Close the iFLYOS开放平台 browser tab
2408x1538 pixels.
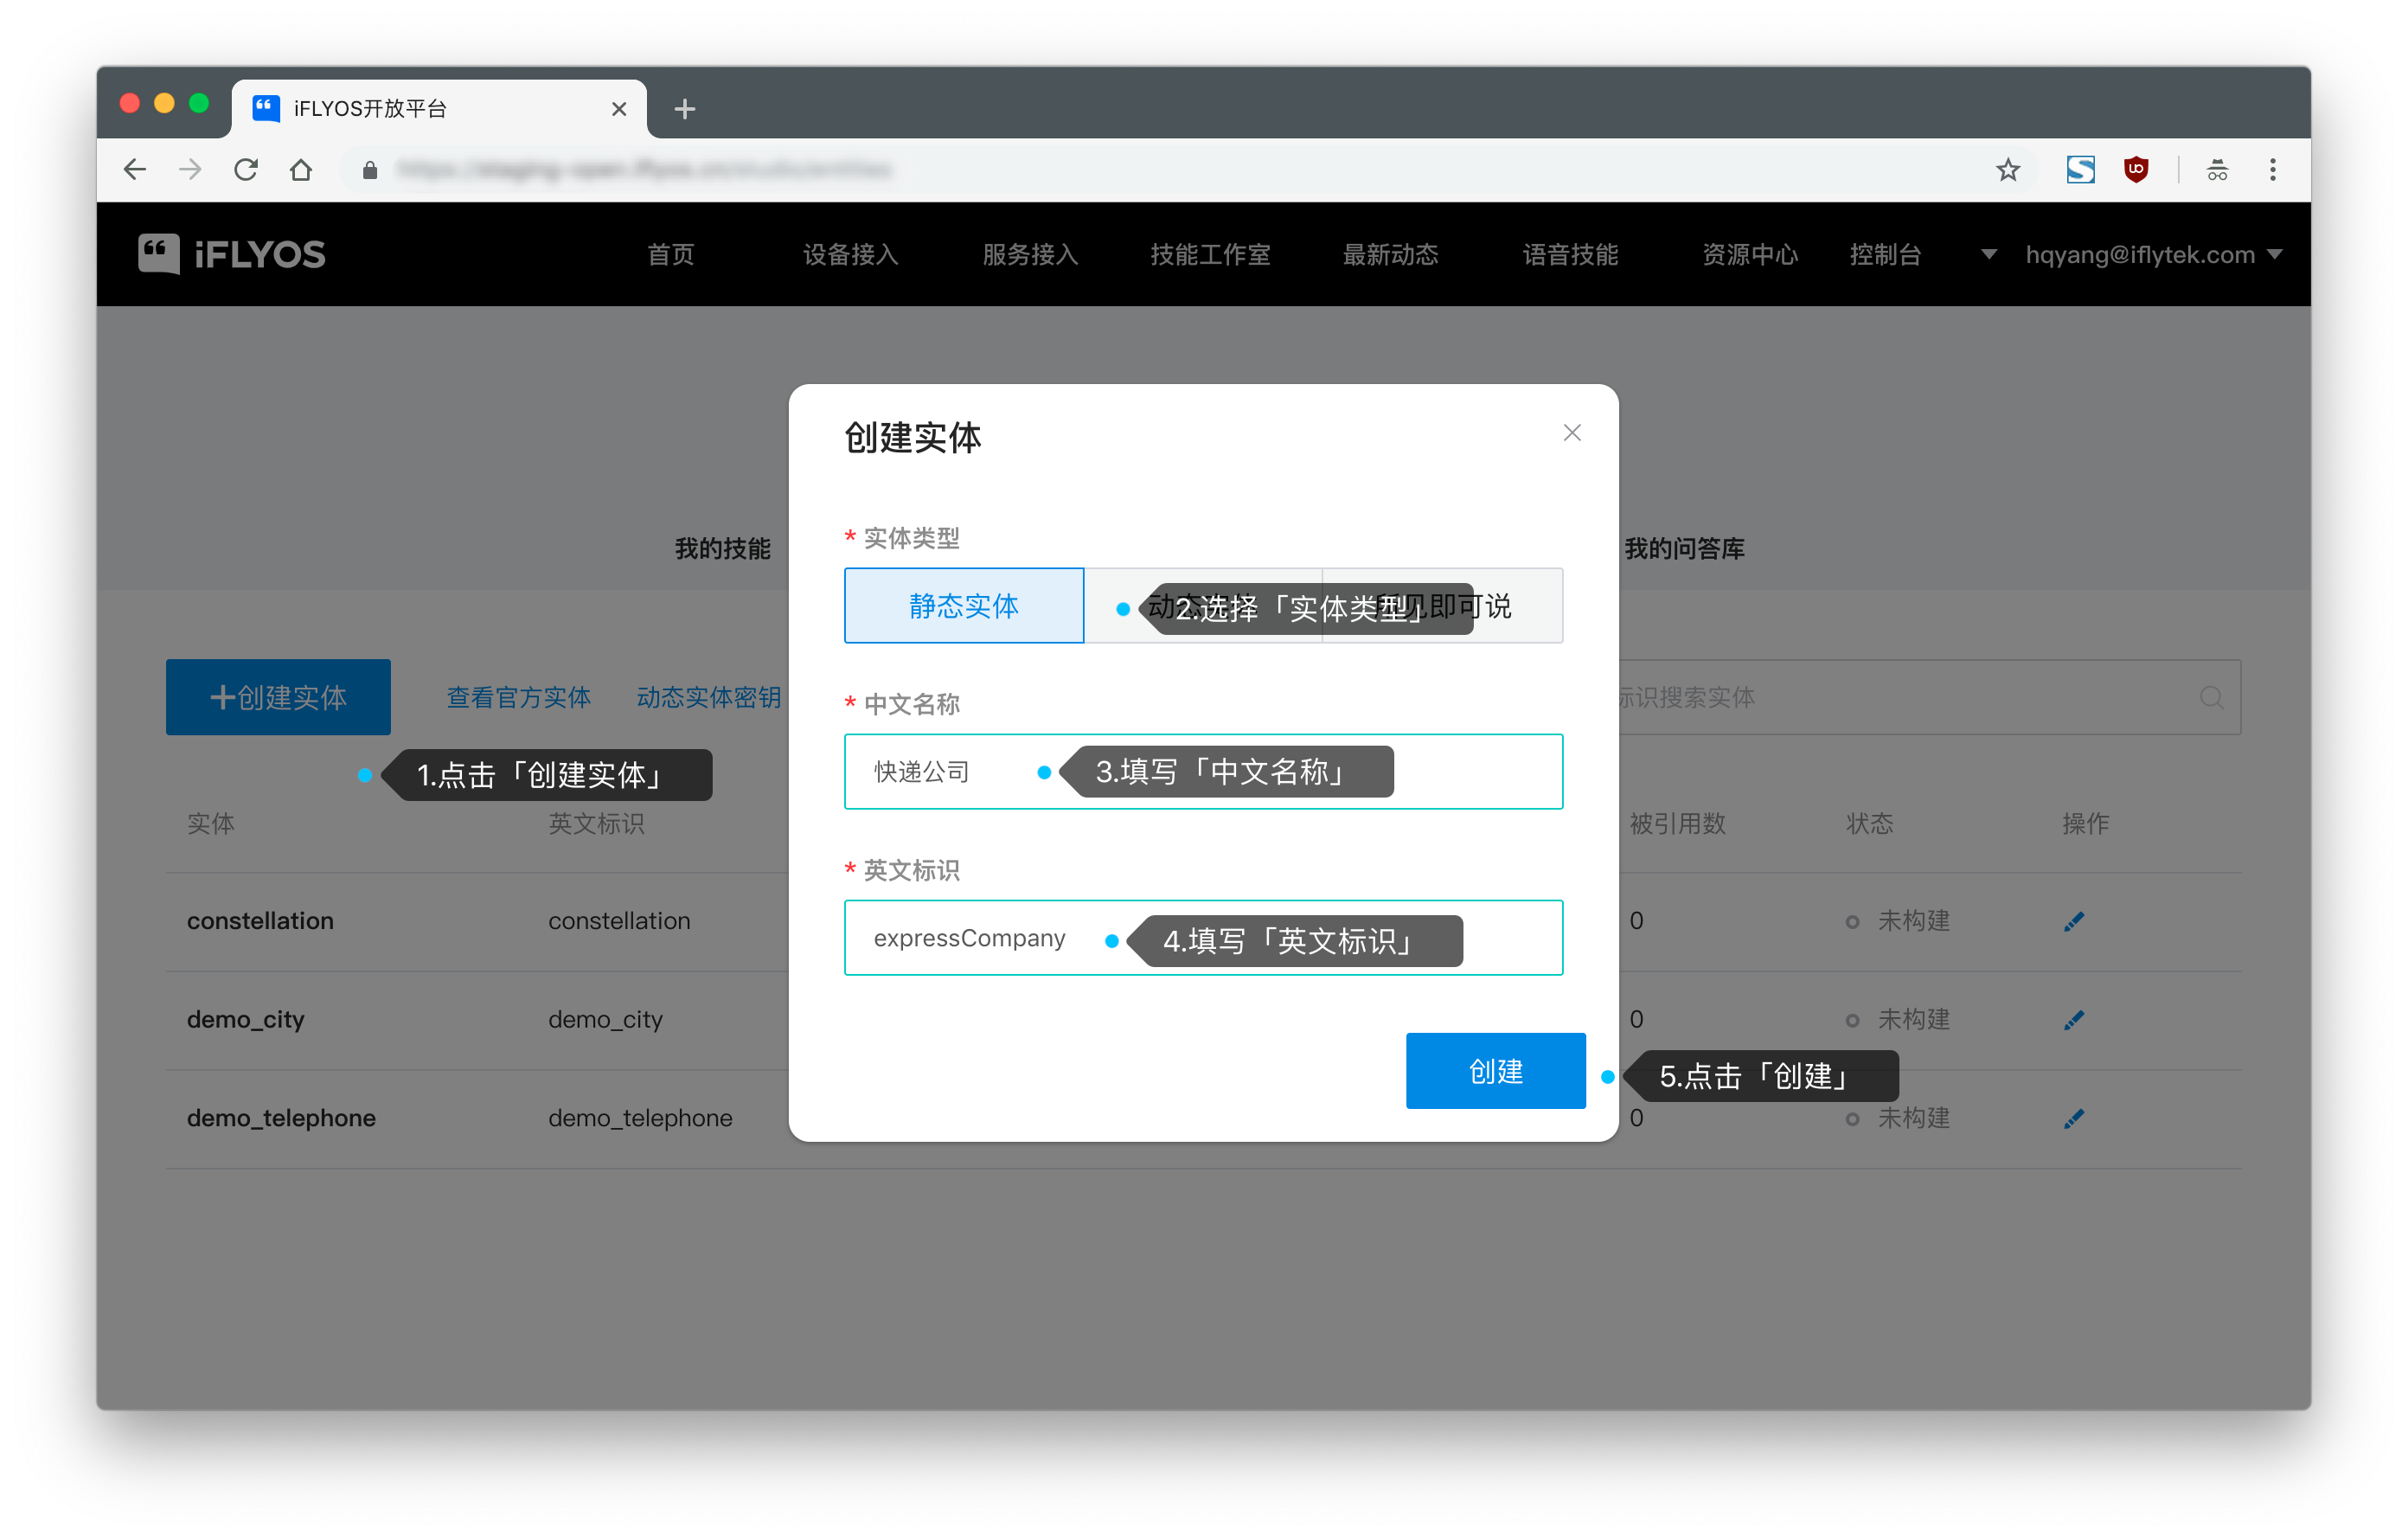(619, 109)
